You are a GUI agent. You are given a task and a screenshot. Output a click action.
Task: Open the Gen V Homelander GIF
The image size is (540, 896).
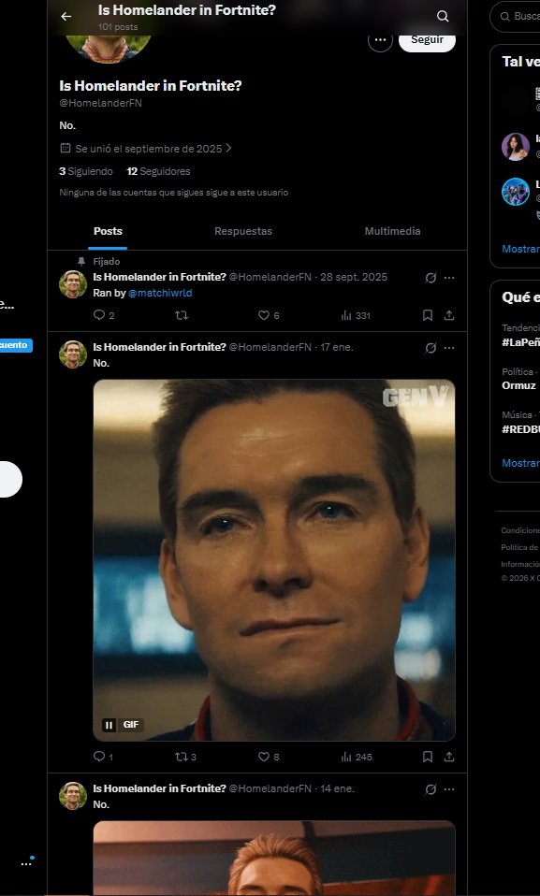click(274, 560)
